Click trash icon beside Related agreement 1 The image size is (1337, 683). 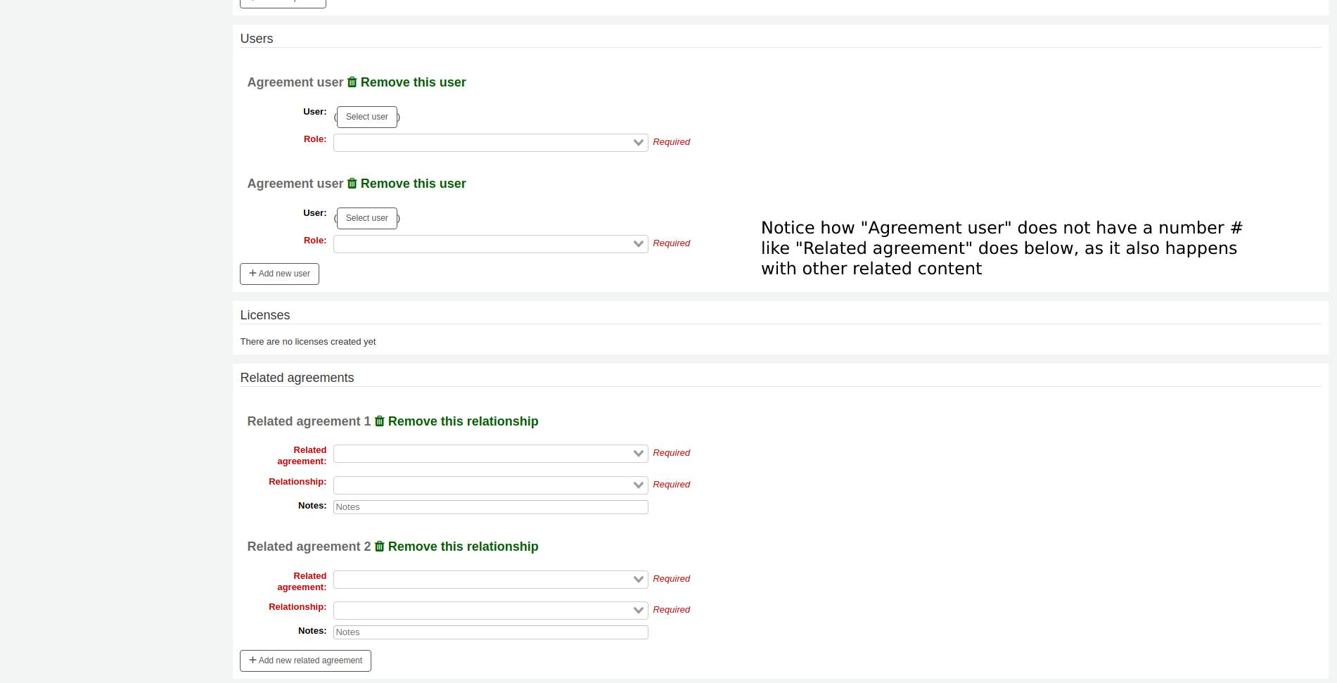coord(379,421)
